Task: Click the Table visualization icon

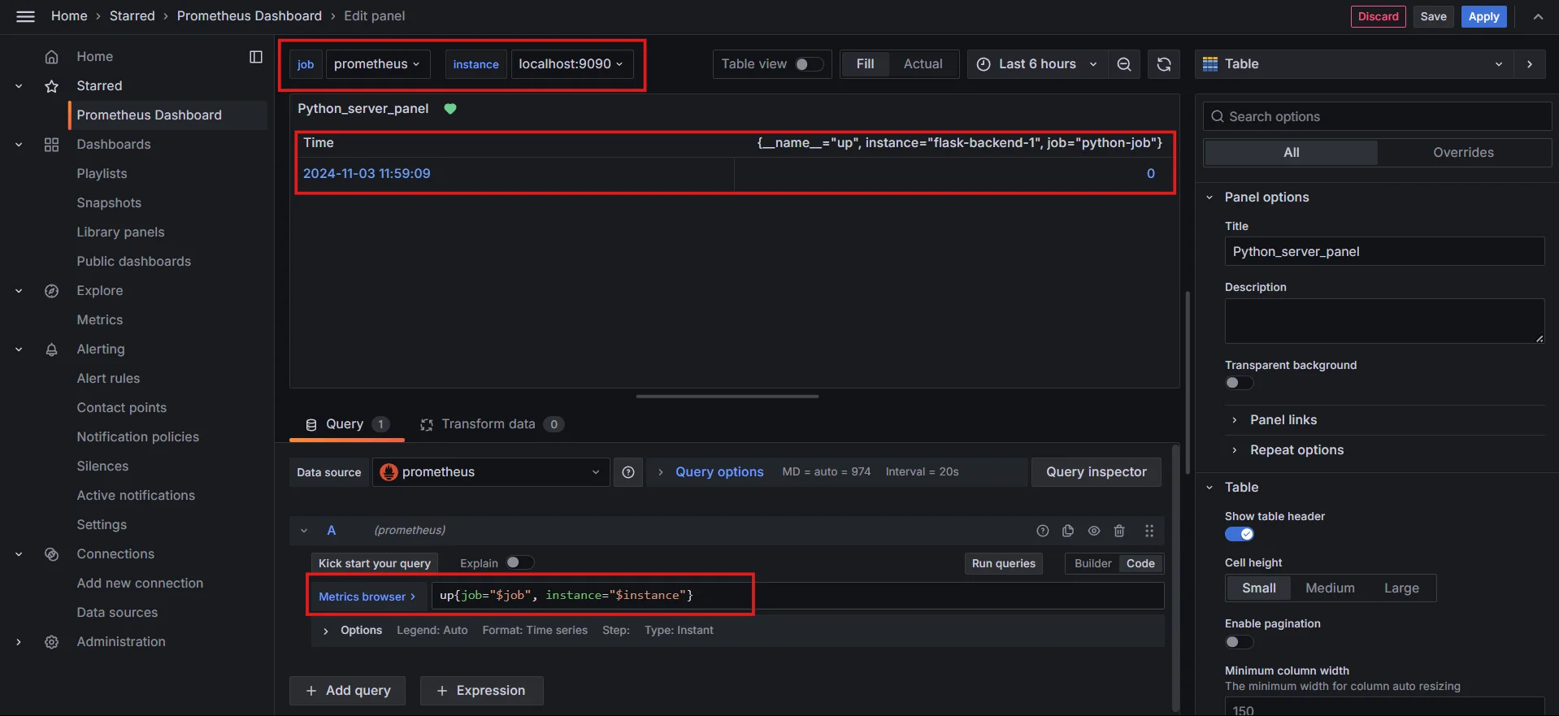Action: coord(1210,64)
